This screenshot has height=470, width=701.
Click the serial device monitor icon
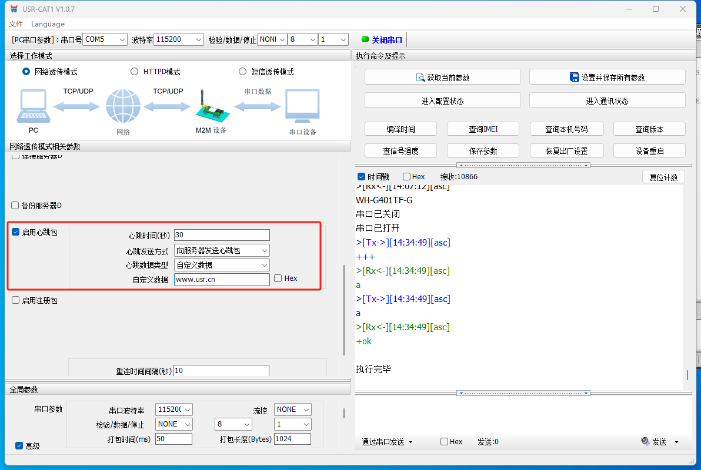click(302, 107)
